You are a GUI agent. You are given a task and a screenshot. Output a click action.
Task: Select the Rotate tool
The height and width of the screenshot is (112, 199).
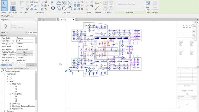[64, 8]
